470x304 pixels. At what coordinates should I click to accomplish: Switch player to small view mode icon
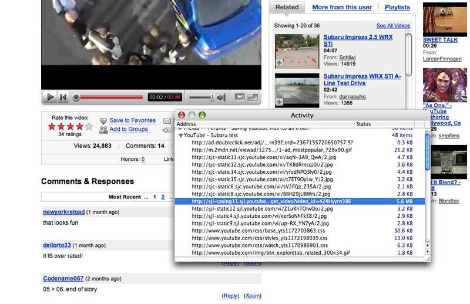240,97
